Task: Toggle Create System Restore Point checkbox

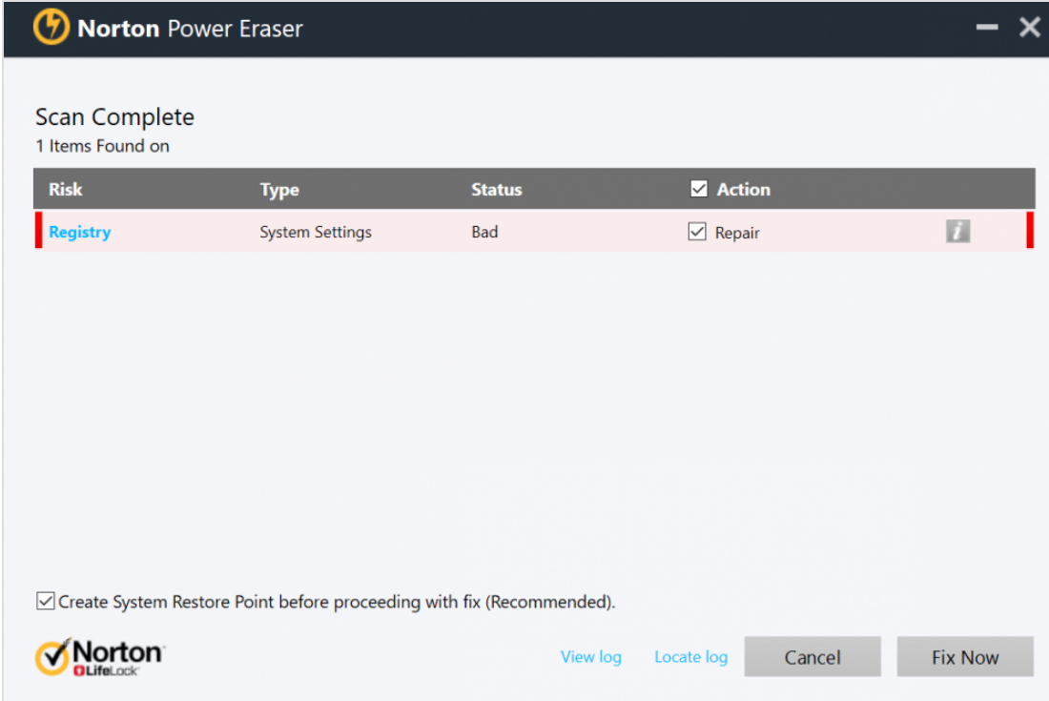Action: click(46, 601)
